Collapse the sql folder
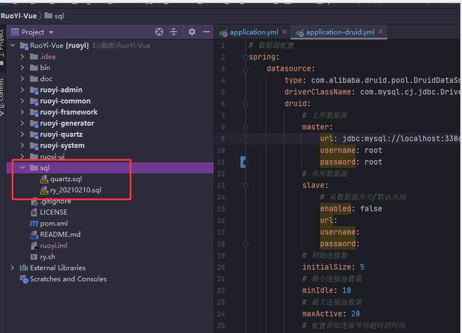 22,168
